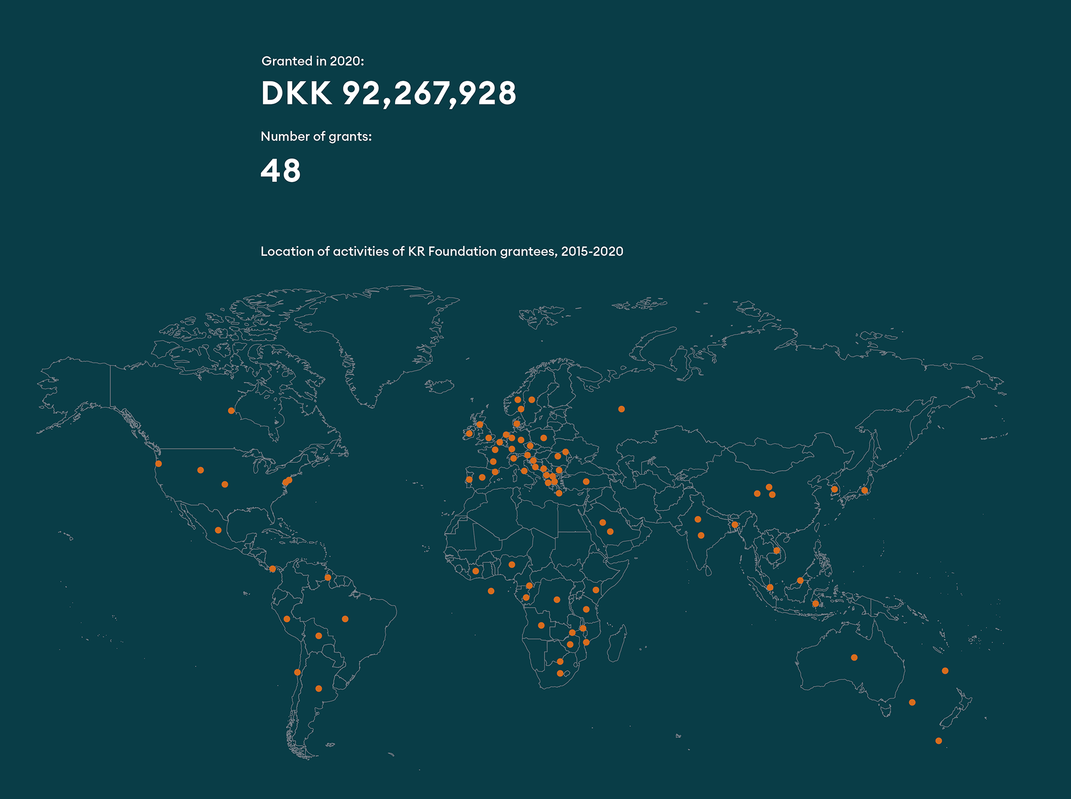Select the orange dot in South Korea
1071x799 pixels.
point(834,489)
